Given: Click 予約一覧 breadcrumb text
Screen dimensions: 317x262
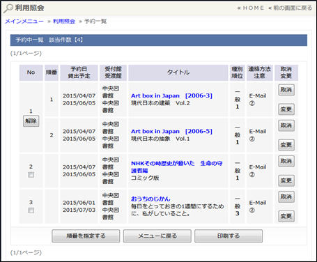Looking at the screenshot, I should tap(95, 22).
